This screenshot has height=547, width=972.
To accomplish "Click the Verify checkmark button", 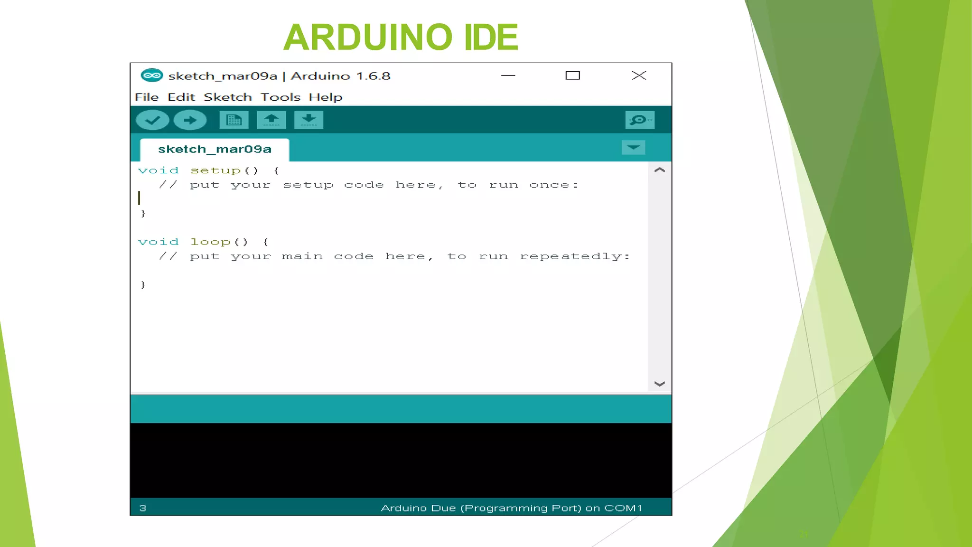I will (x=152, y=120).
